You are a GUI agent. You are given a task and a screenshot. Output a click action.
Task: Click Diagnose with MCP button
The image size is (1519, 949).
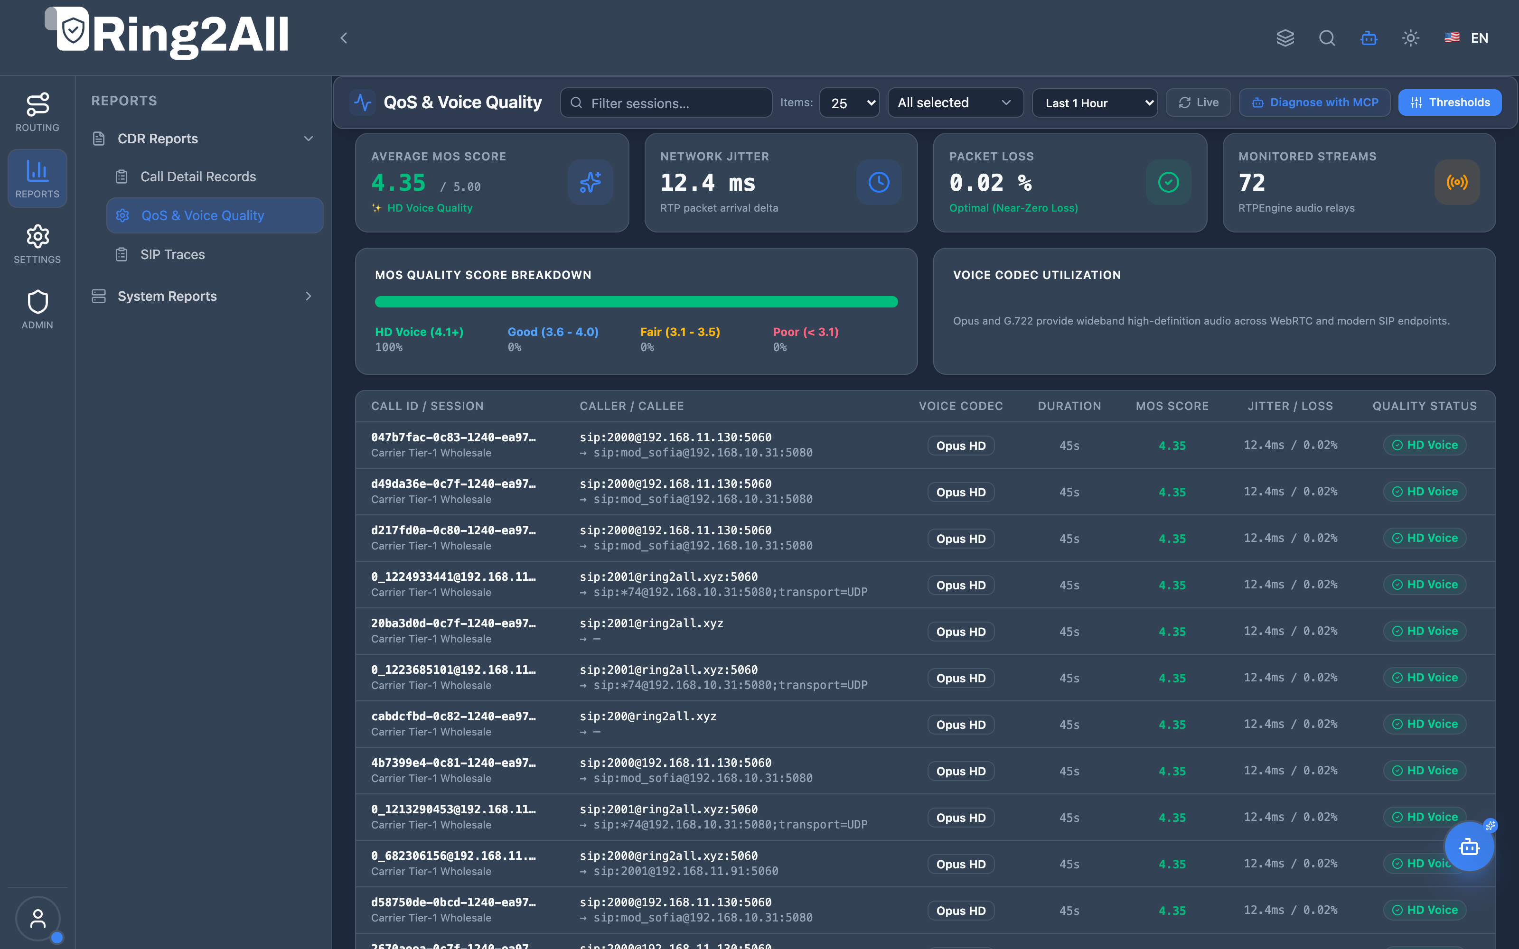tap(1314, 102)
